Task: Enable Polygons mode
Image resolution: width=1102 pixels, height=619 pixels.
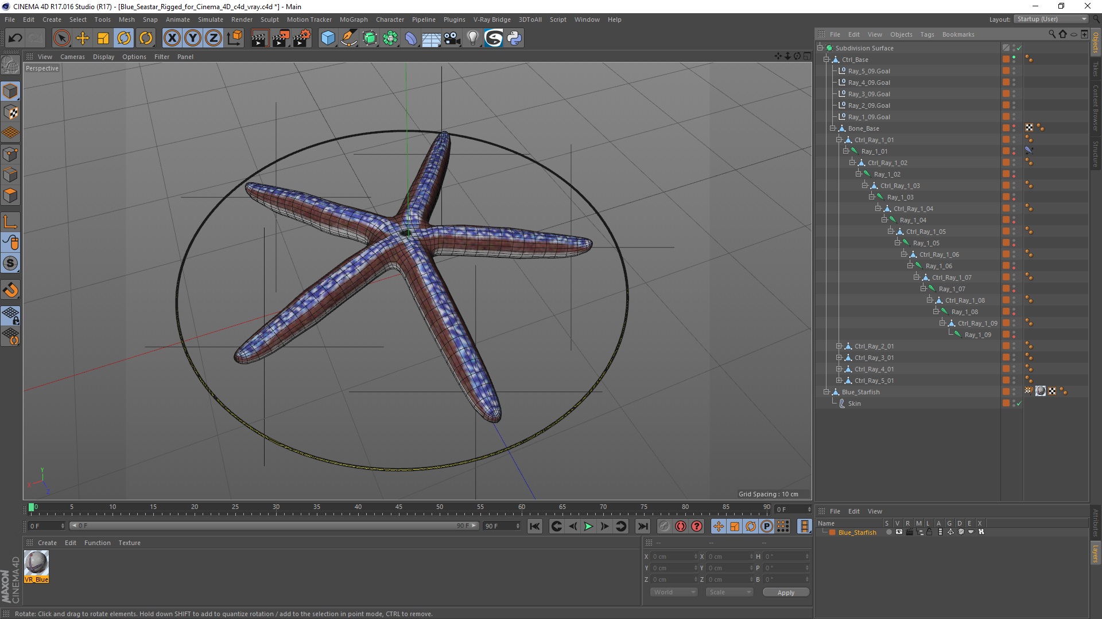Action: click(10, 195)
